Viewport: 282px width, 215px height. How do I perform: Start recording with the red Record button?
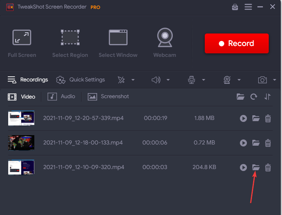coord(237,44)
